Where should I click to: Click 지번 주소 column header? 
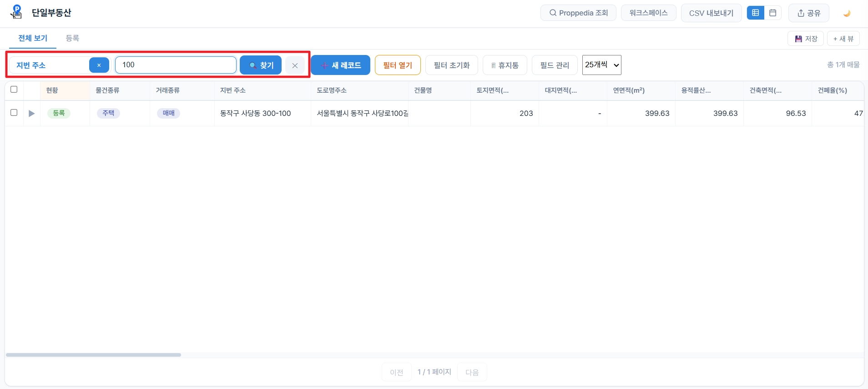[x=262, y=90]
